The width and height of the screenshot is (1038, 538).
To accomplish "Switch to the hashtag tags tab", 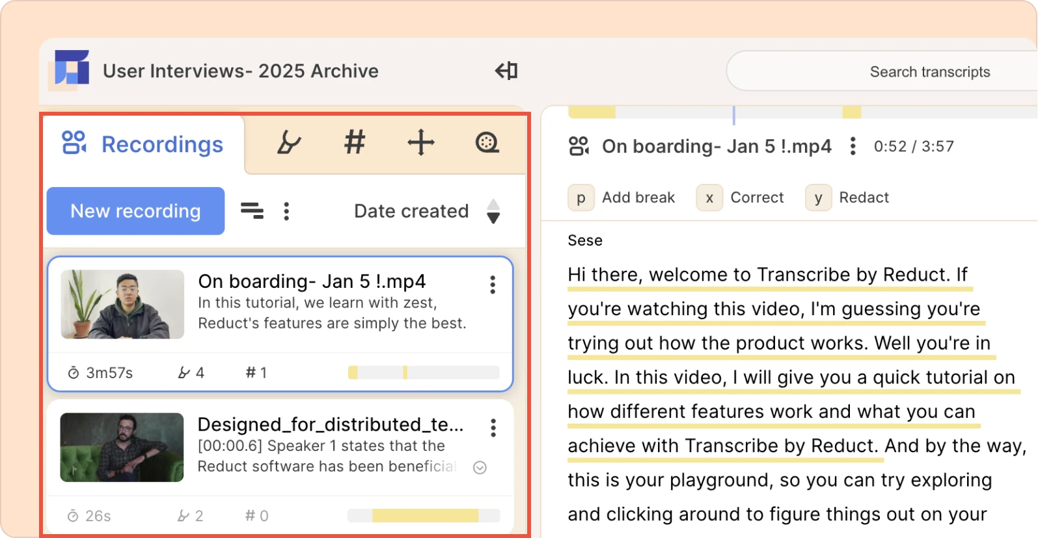I will 355,142.
